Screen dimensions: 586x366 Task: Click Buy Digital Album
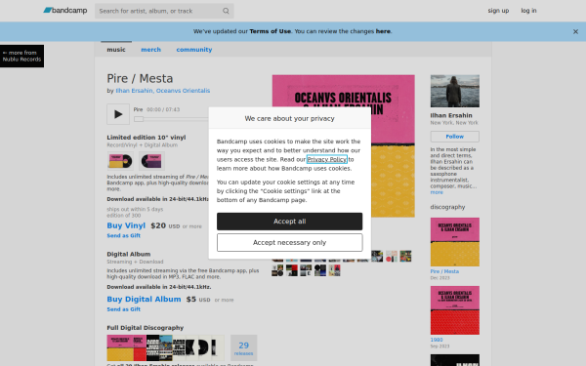[x=144, y=300]
